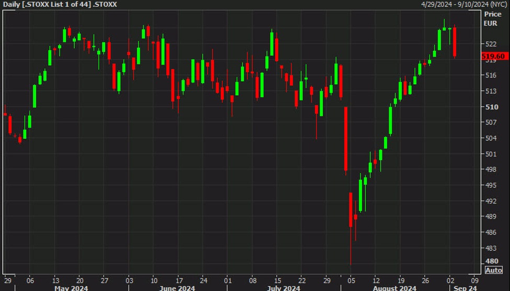The width and height of the screenshot is (510, 291).
Task: Click the '09' date tick in September
Action: click(474, 280)
